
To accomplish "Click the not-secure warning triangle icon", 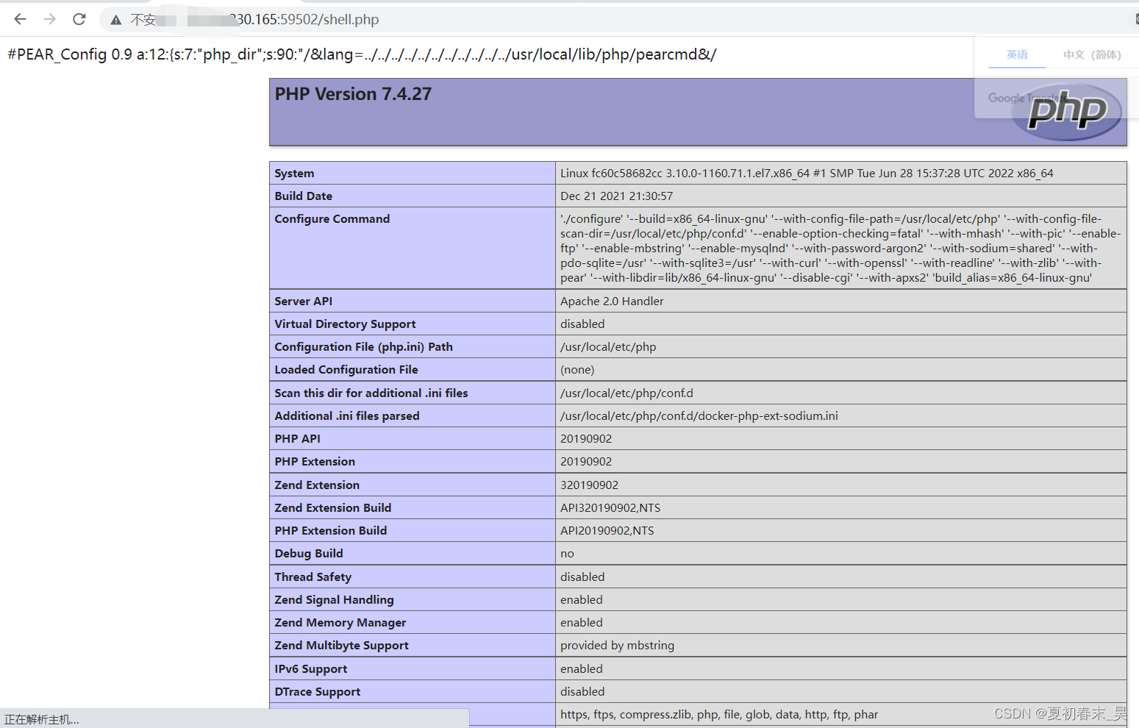I will [x=115, y=20].
